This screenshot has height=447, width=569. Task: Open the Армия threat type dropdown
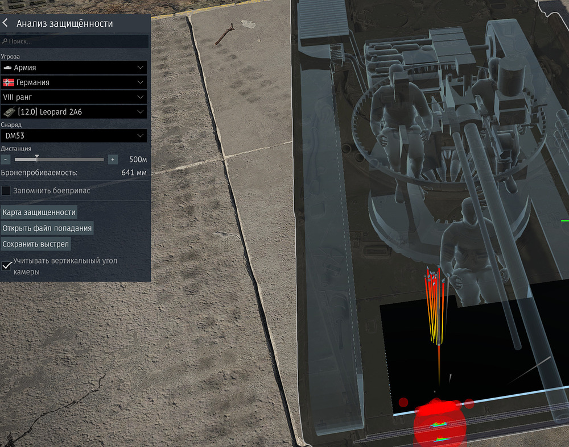click(x=73, y=68)
